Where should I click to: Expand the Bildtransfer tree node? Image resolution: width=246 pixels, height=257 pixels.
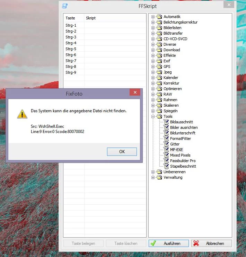pyautogui.click(x=153, y=34)
